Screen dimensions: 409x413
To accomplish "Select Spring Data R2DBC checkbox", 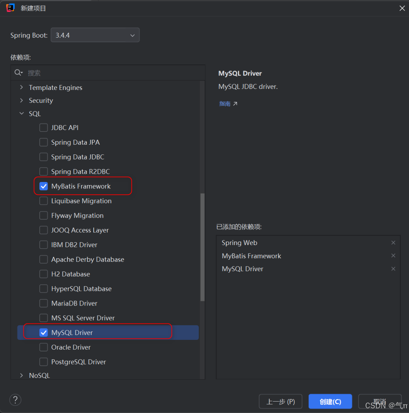I will click(x=43, y=172).
